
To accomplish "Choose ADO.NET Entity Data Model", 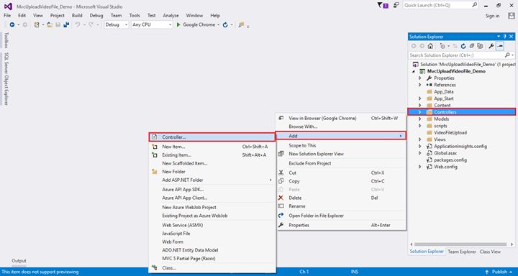I will [212, 250].
